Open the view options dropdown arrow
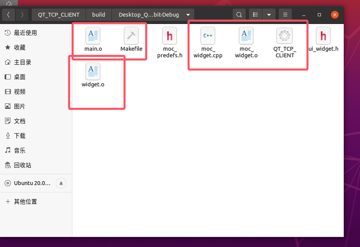Image resolution: width=360 pixels, height=247 pixels. (269, 15)
